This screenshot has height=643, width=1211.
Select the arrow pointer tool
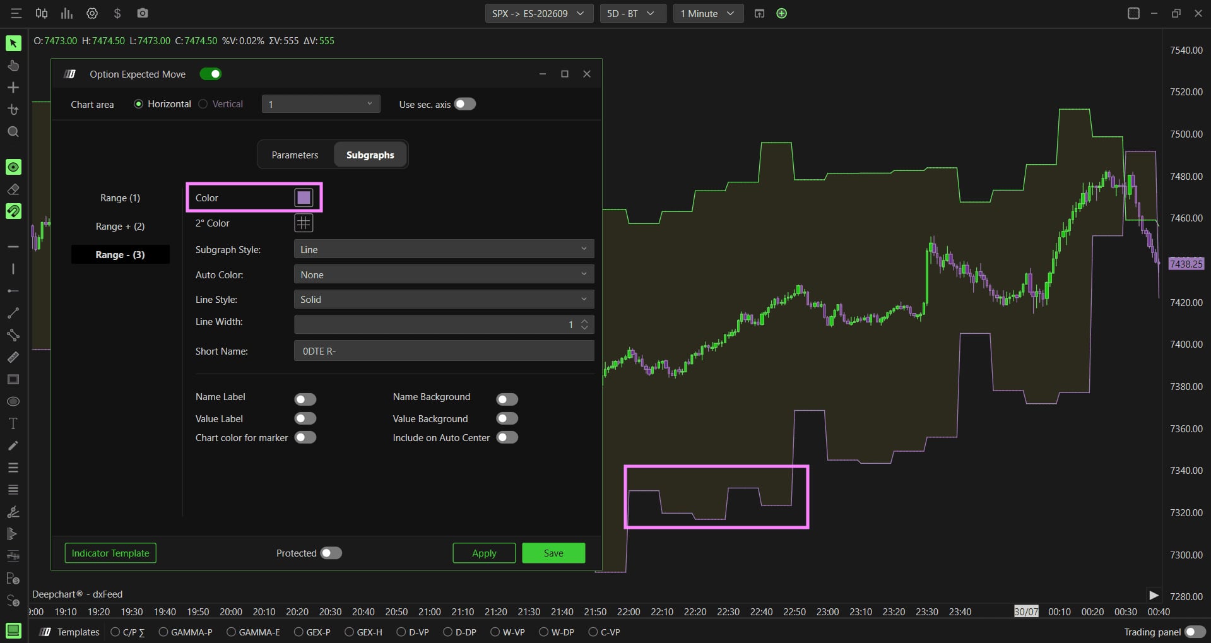click(13, 43)
